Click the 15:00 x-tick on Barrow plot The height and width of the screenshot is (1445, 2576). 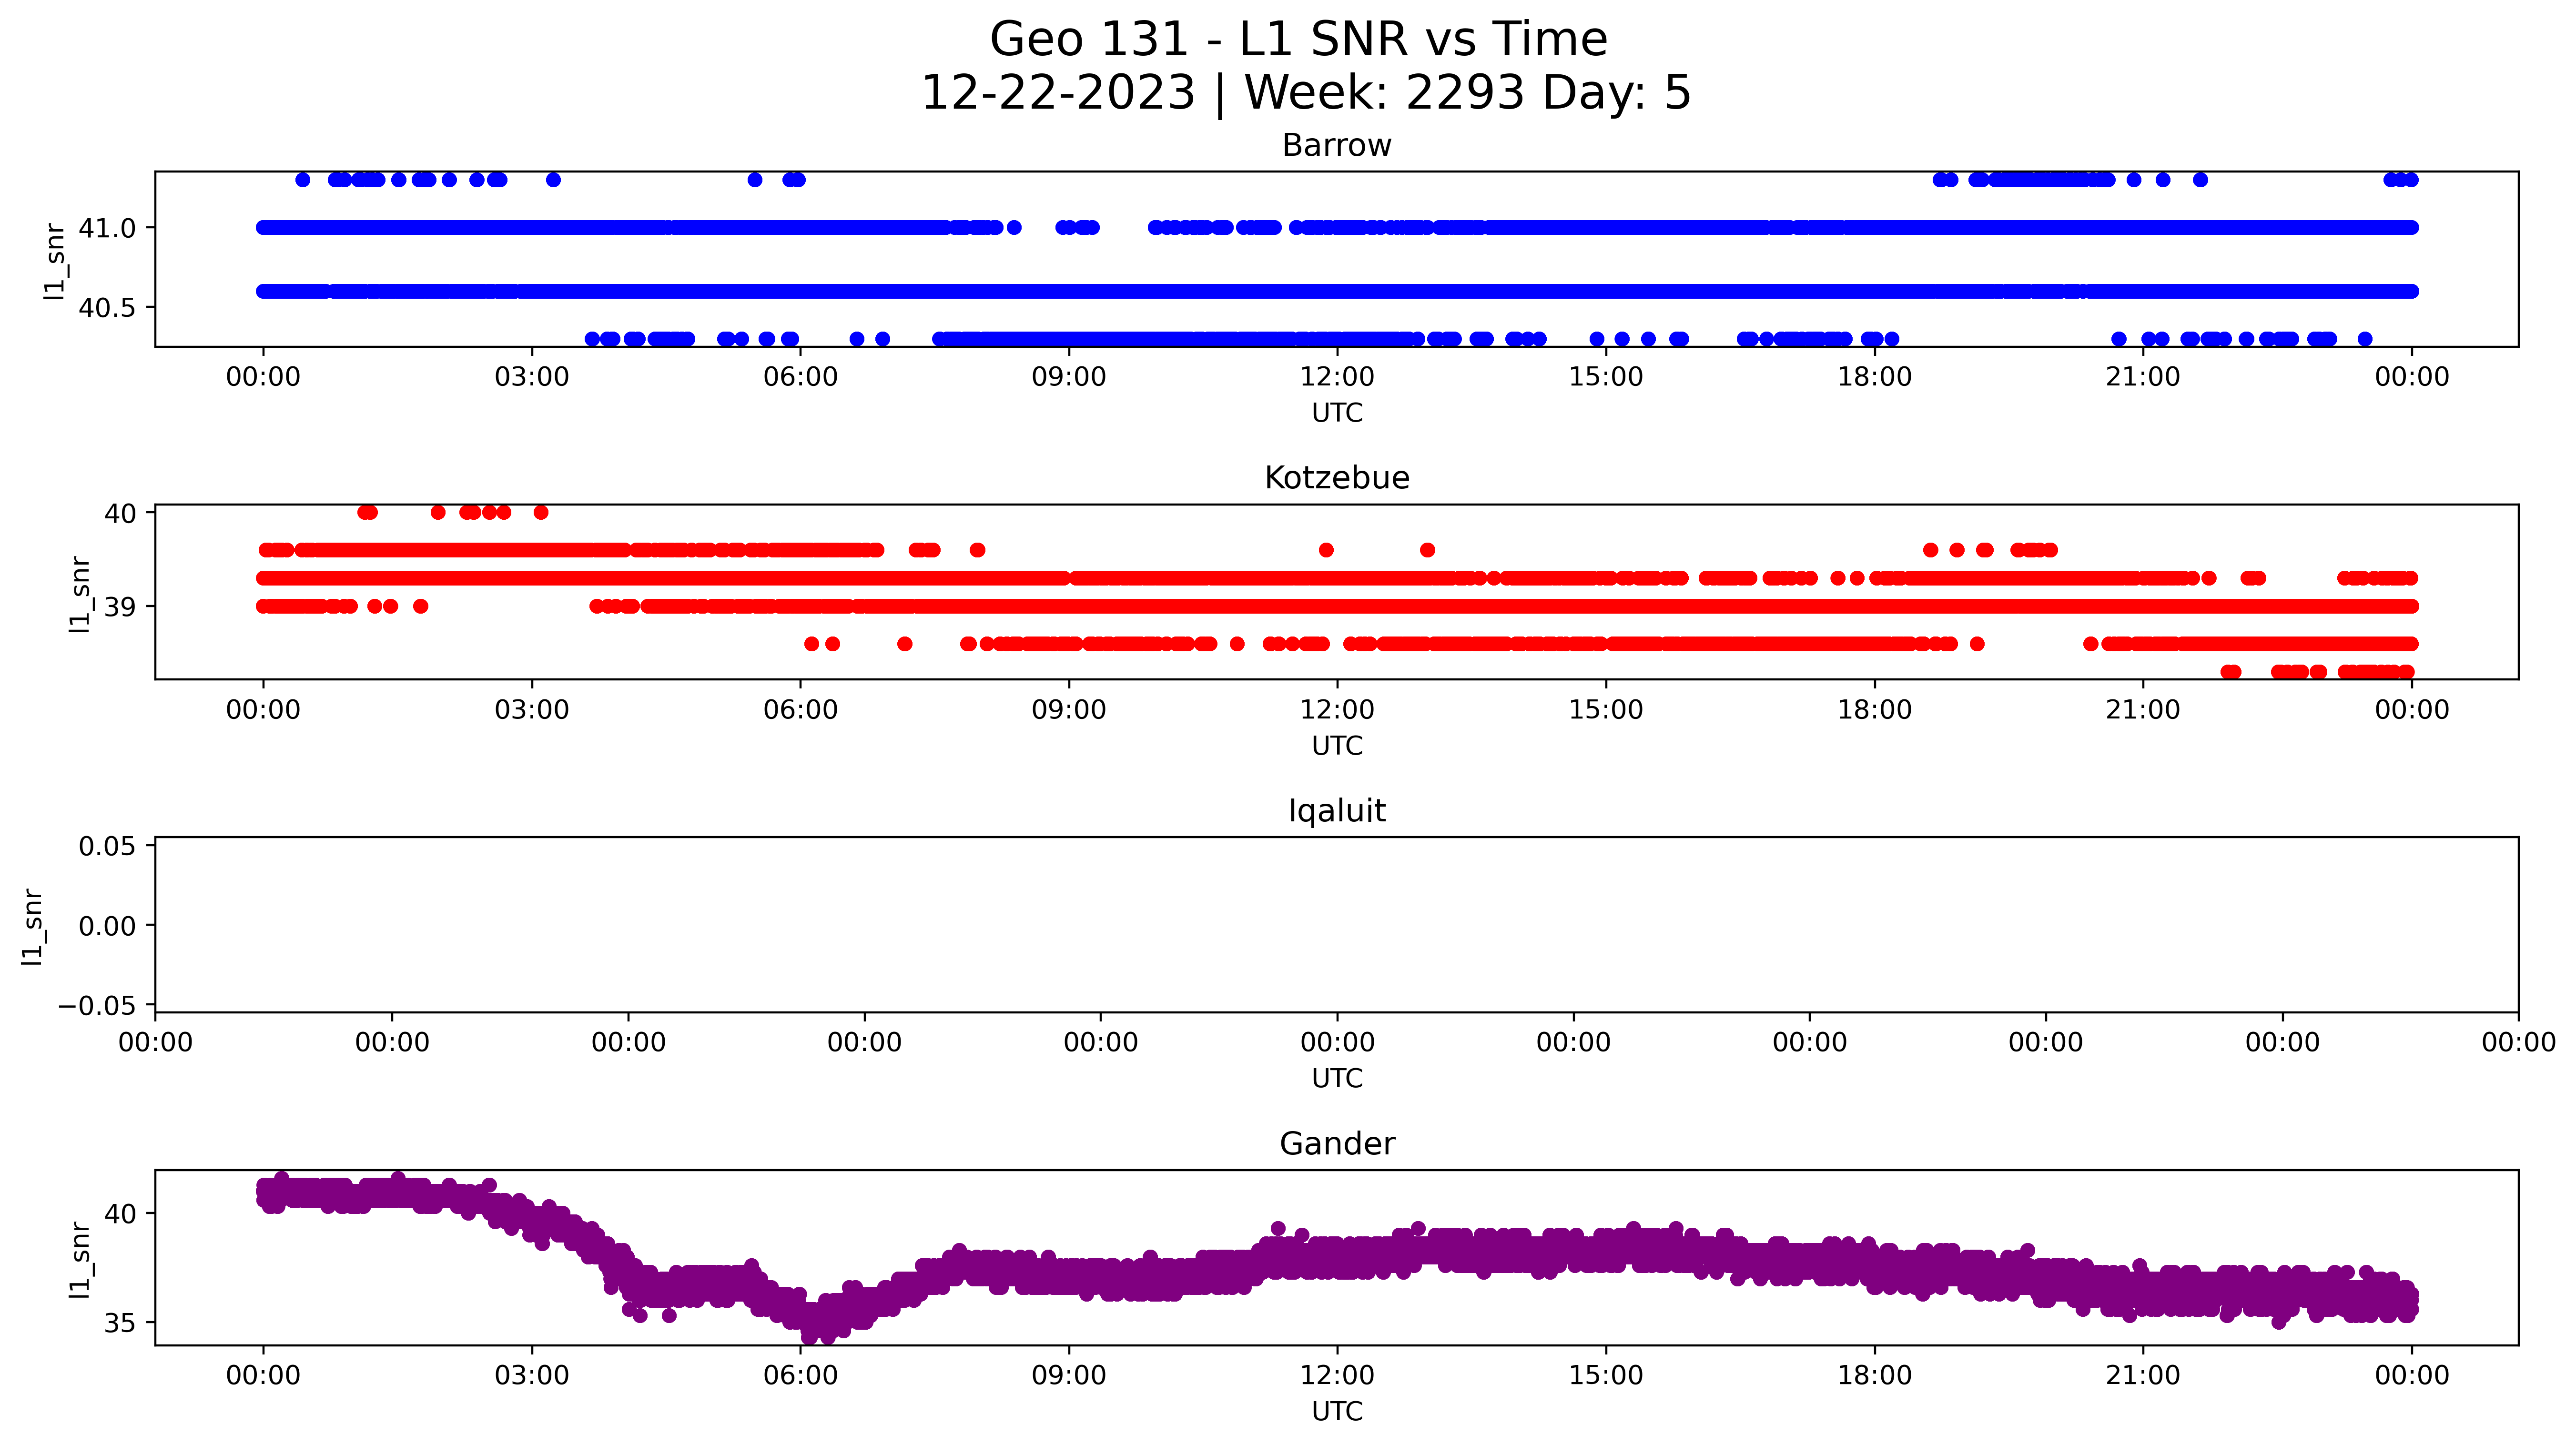click(1606, 378)
